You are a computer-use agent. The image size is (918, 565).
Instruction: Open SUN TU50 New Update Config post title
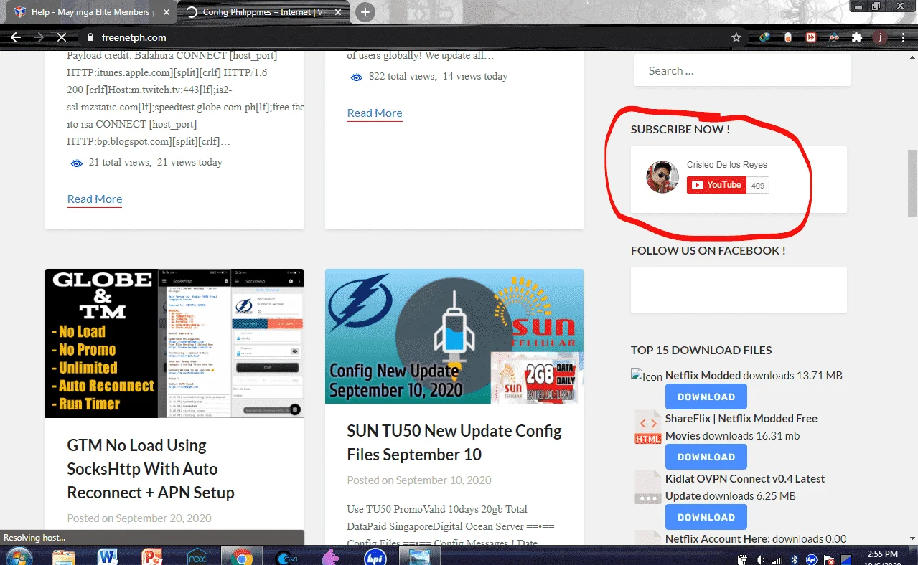pos(454,443)
